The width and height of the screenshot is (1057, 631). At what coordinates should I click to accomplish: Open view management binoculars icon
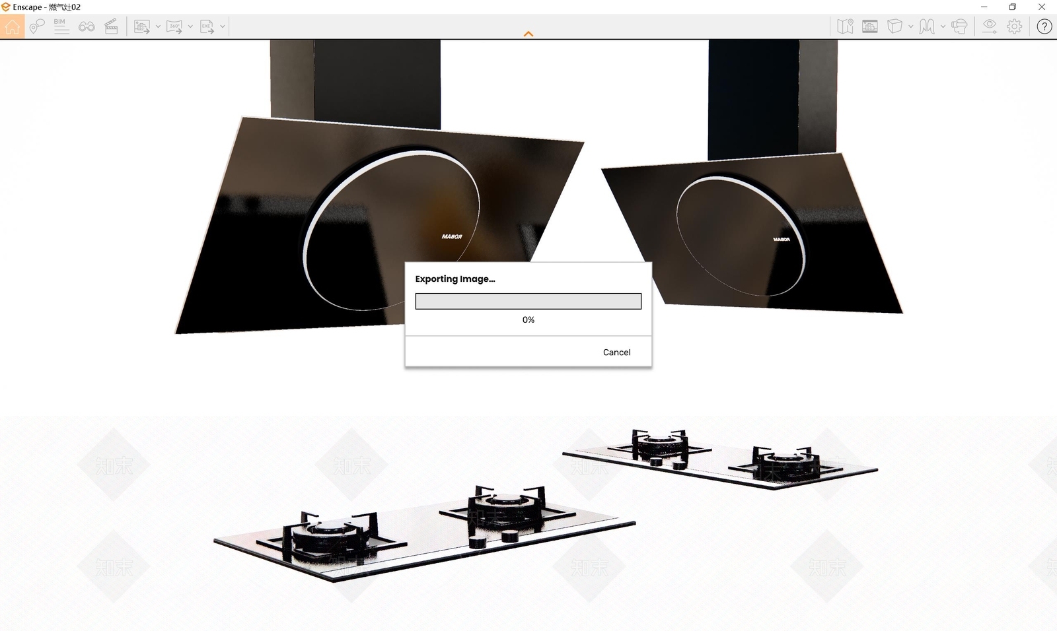(87, 26)
